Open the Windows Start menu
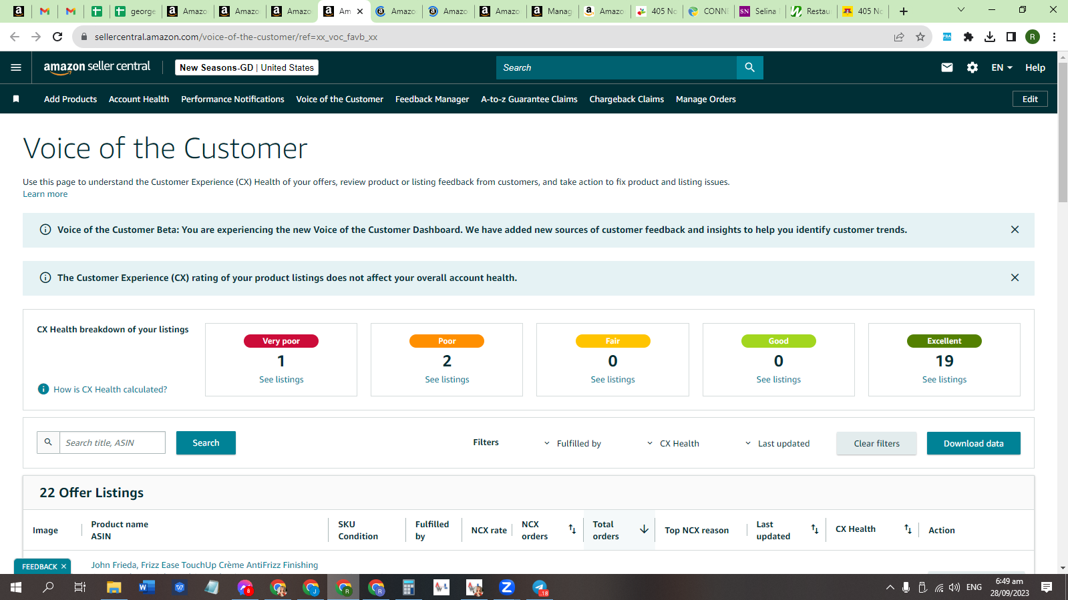 point(16,587)
